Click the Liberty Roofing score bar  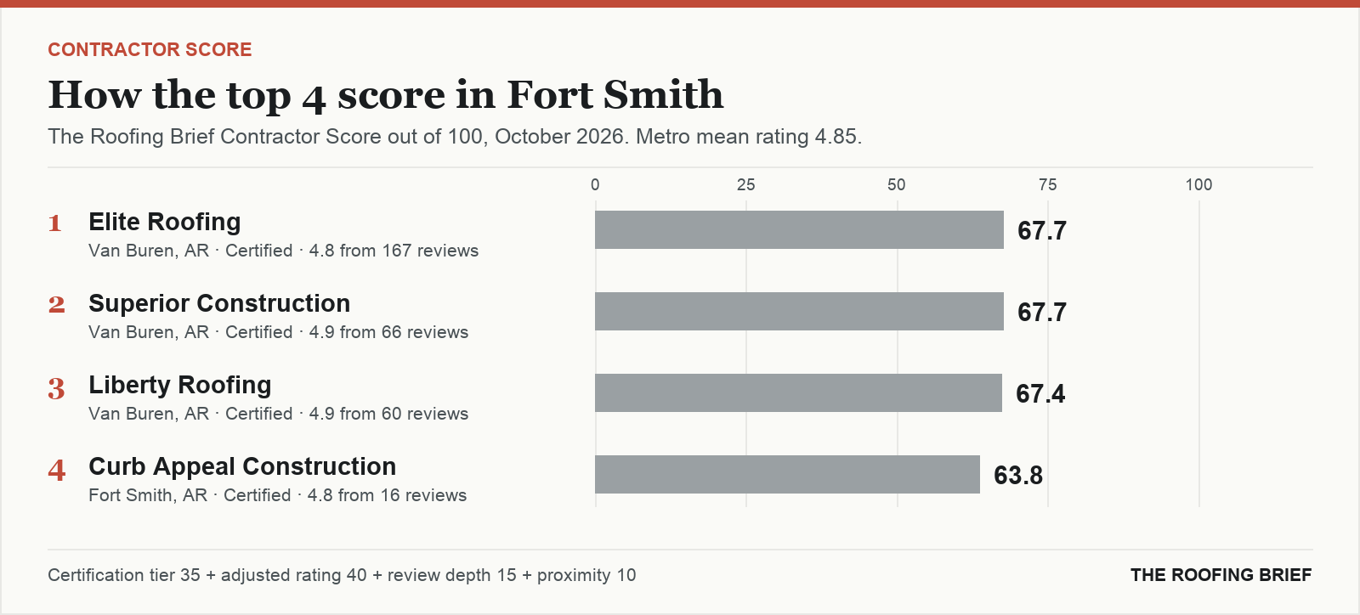click(x=798, y=393)
